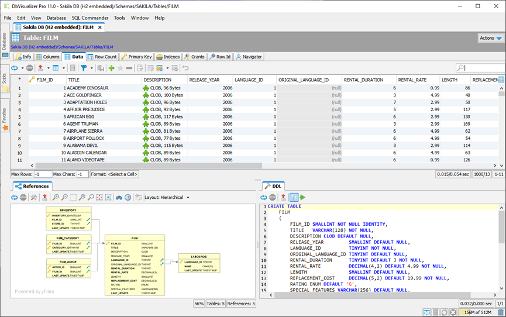The image size is (506, 317).
Task: Click the orange chart monitor icon in data toolbar
Action: pyautogui.click(x=160, y=68)
